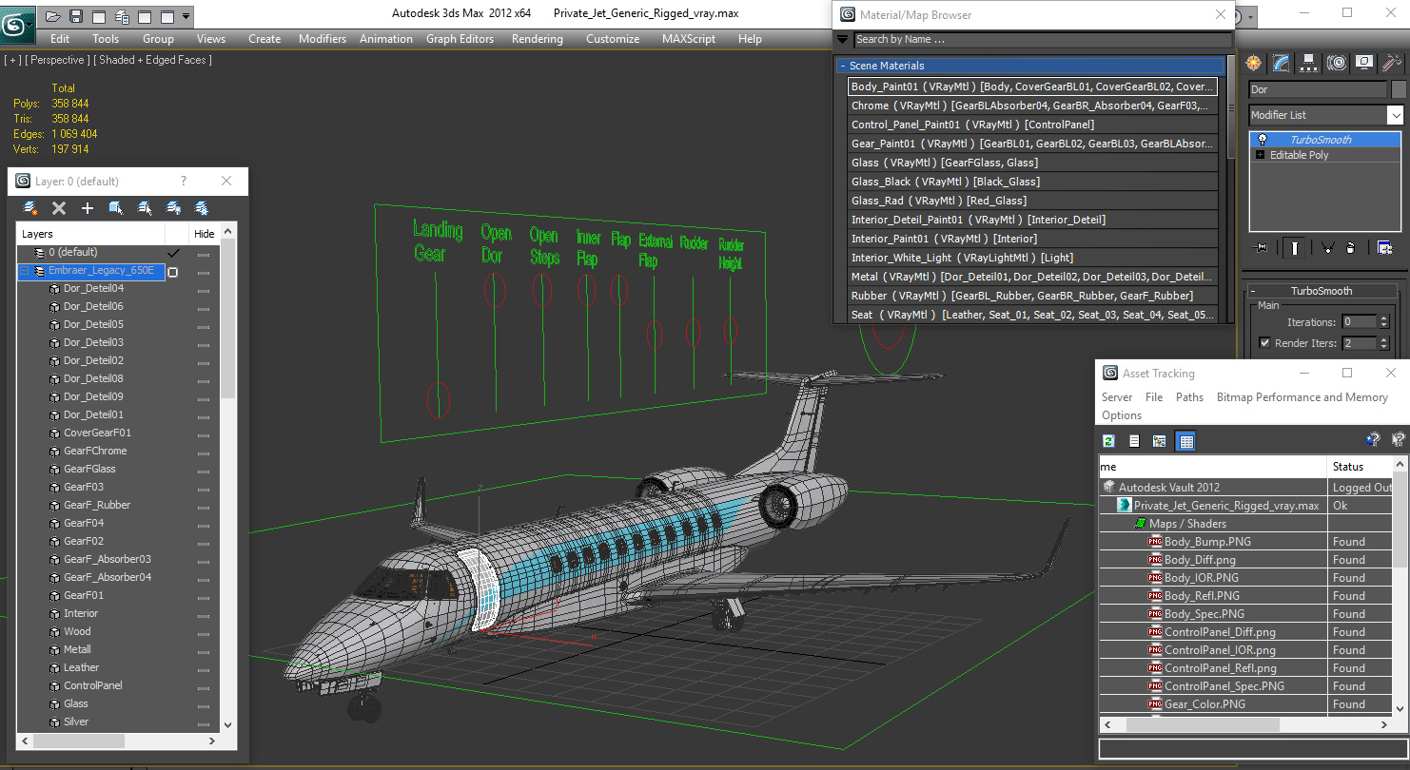
Task: Open Bitmap Performance and Memory menu
Action: [1302, 397]
